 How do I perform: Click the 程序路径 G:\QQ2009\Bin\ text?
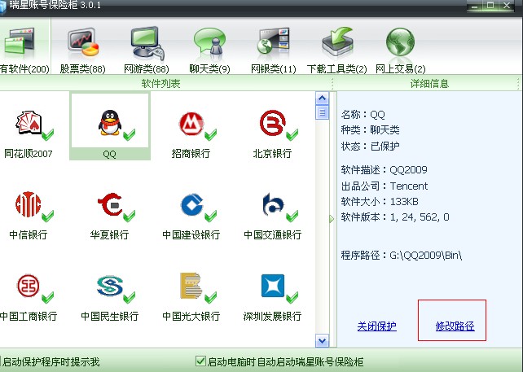coord(402,256)
